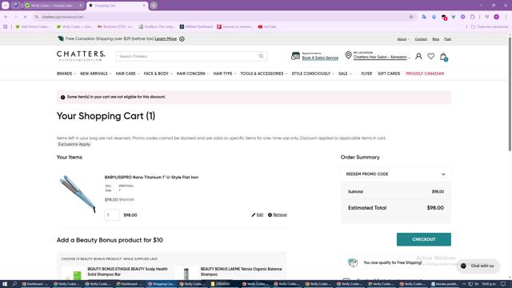Click the browser address bar URL
512x288 pixels.
pos(62,17)
